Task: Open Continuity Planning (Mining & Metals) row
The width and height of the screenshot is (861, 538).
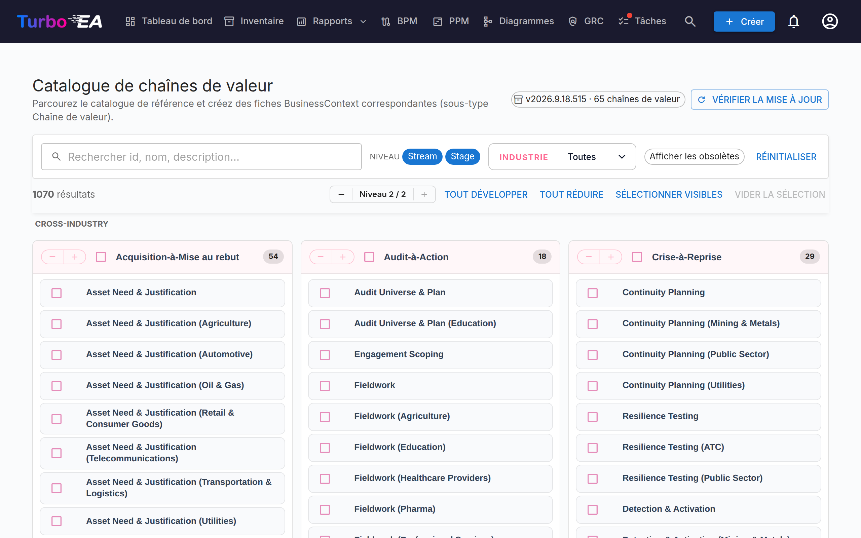Action: click(698, 324)
